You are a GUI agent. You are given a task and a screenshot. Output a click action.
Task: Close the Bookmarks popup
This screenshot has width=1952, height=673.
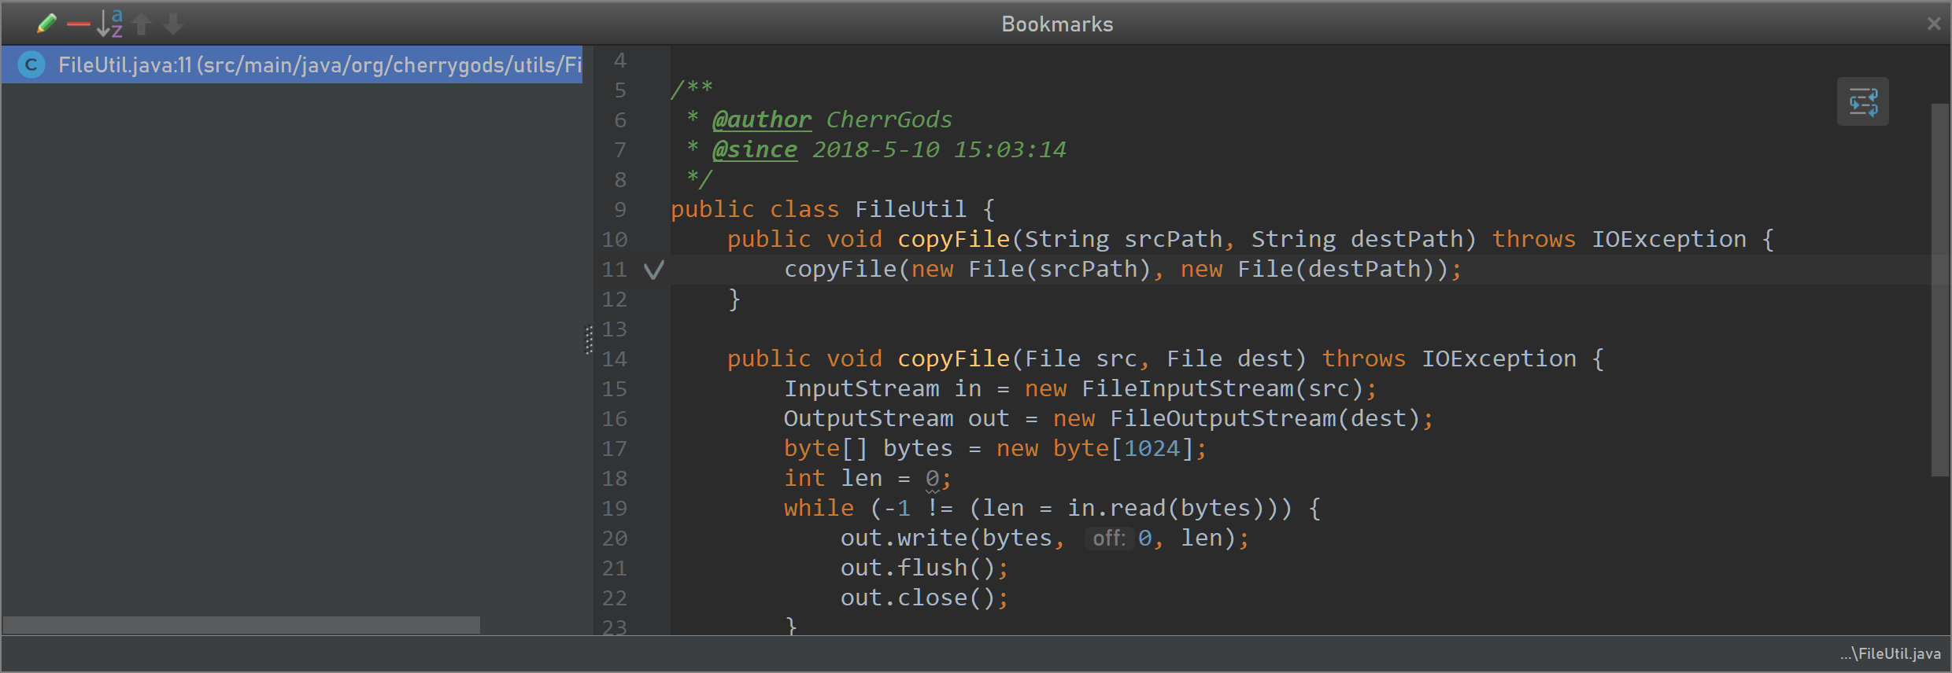click(1933, 24)
